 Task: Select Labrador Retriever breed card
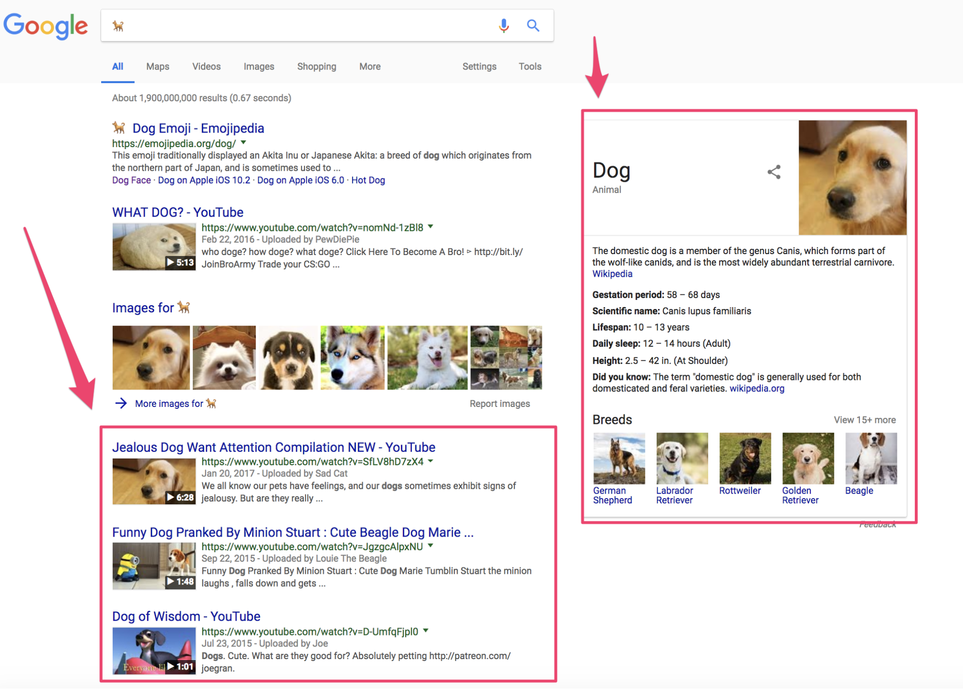[x=682, y=469]
